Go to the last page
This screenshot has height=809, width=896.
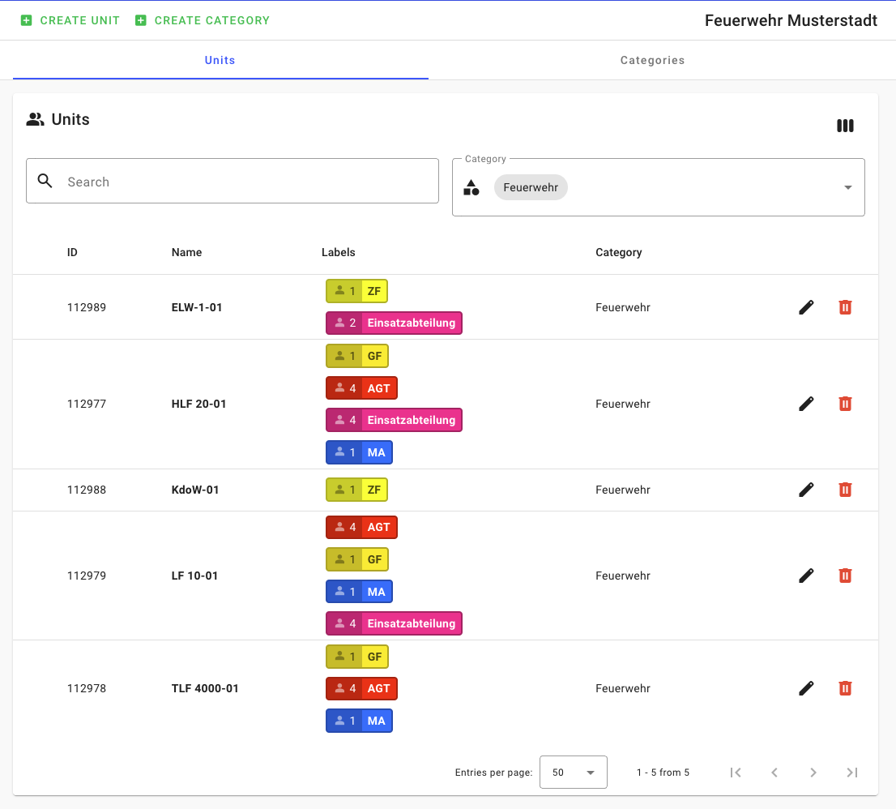click(851, 773)
